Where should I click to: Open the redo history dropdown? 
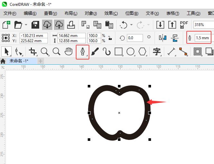click(x=148, y=25)
